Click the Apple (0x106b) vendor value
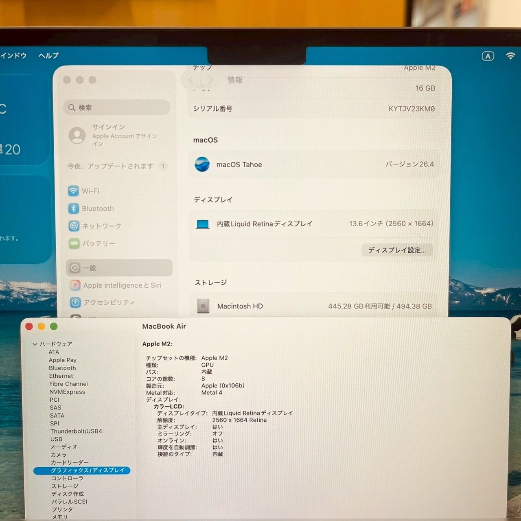Viewport: 521px width, 521px height. tap(223, 385)
